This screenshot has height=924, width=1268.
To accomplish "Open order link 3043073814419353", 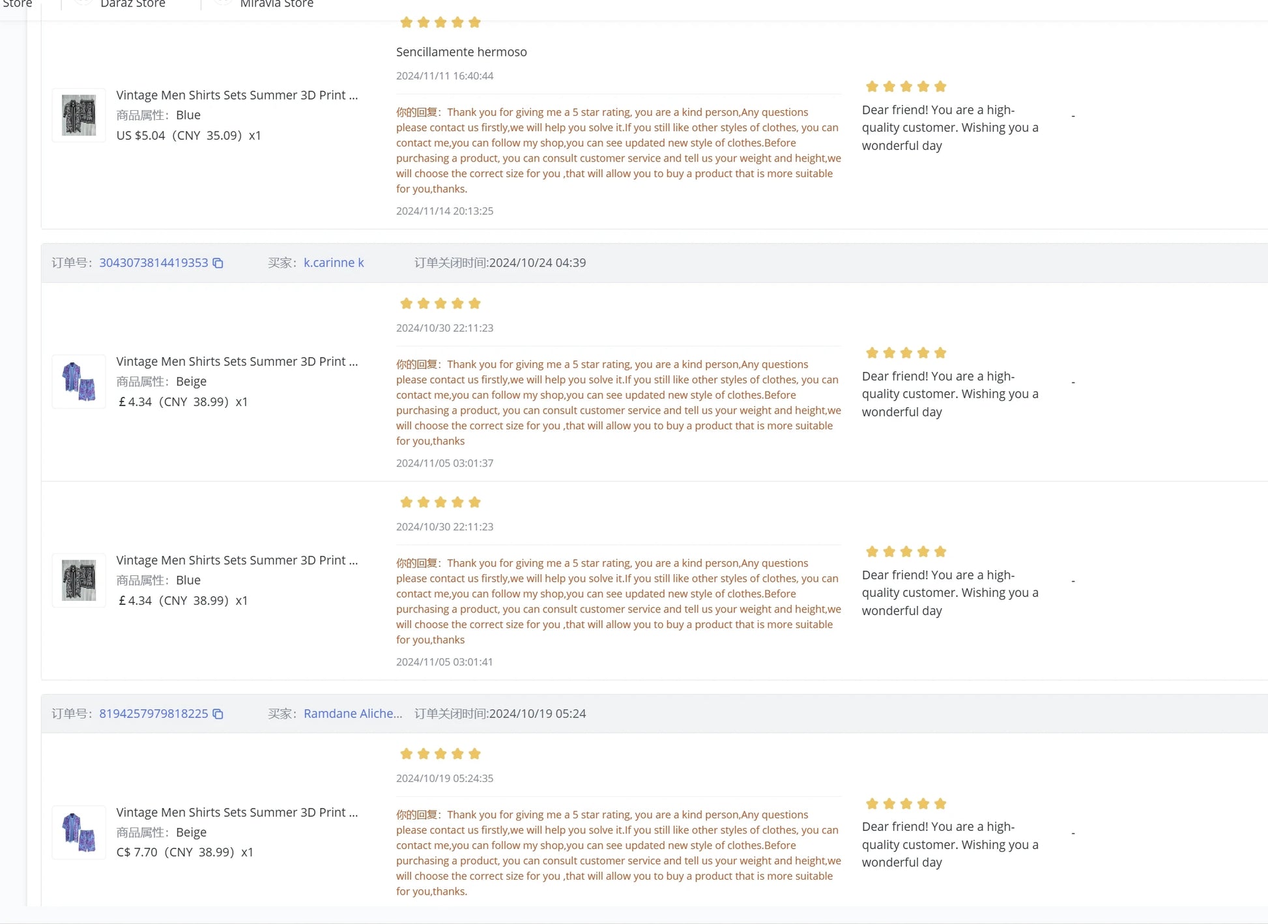I will [x=153, y=263].
